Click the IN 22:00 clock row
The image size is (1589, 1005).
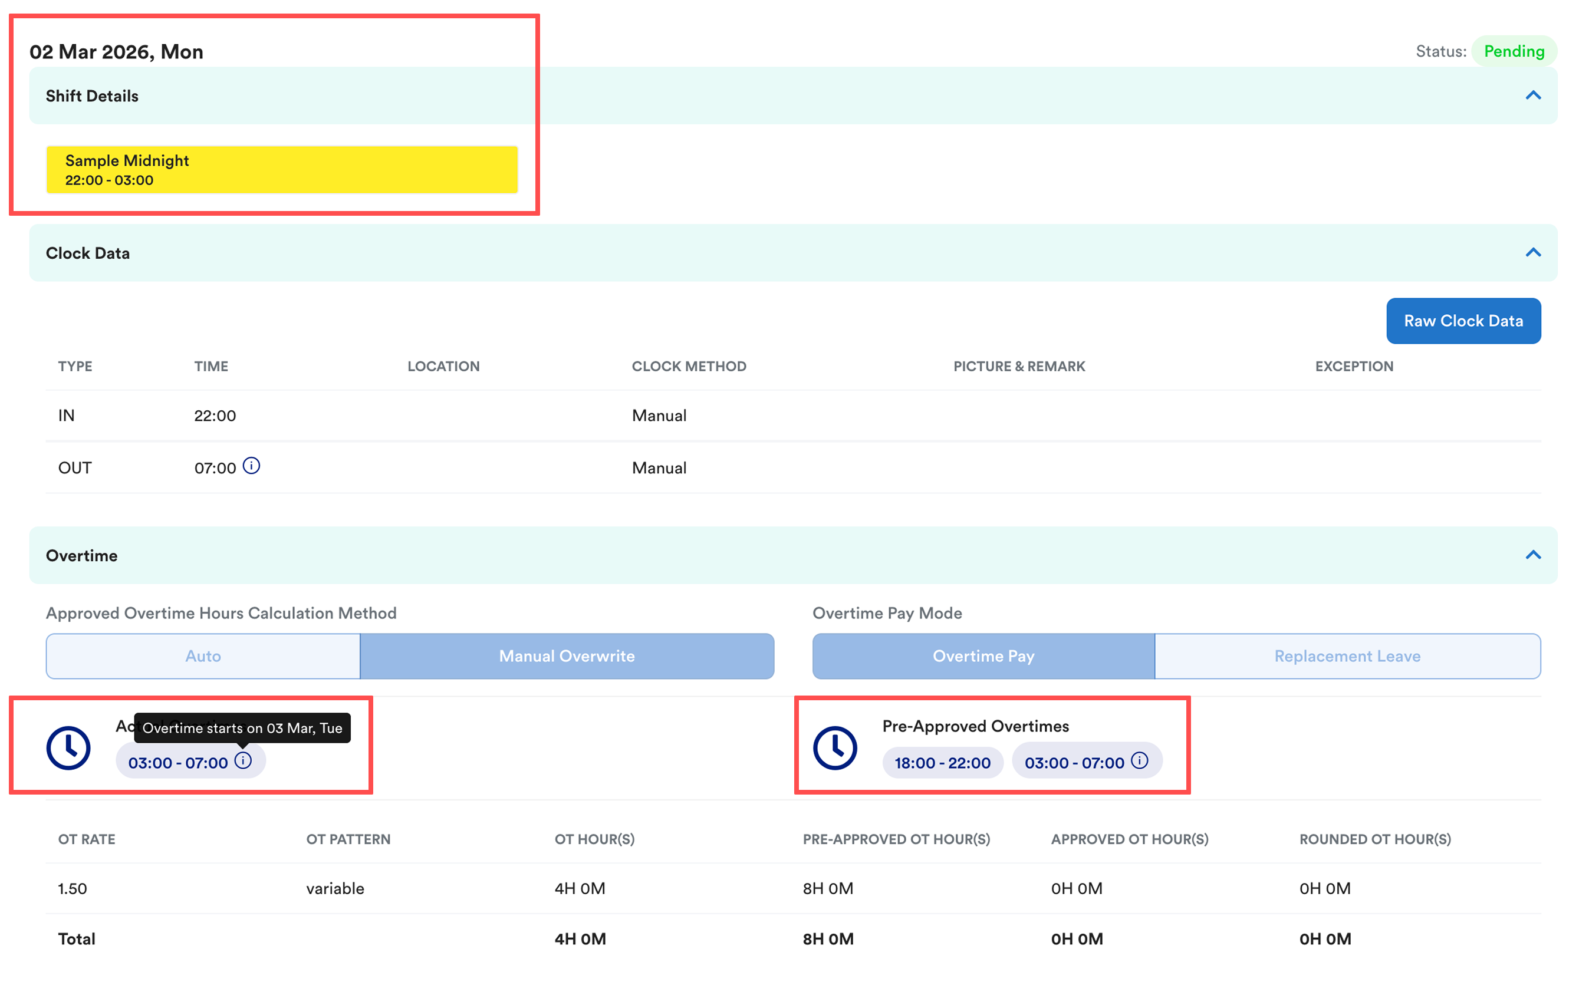pyautogui.click(x=215, y=415)
